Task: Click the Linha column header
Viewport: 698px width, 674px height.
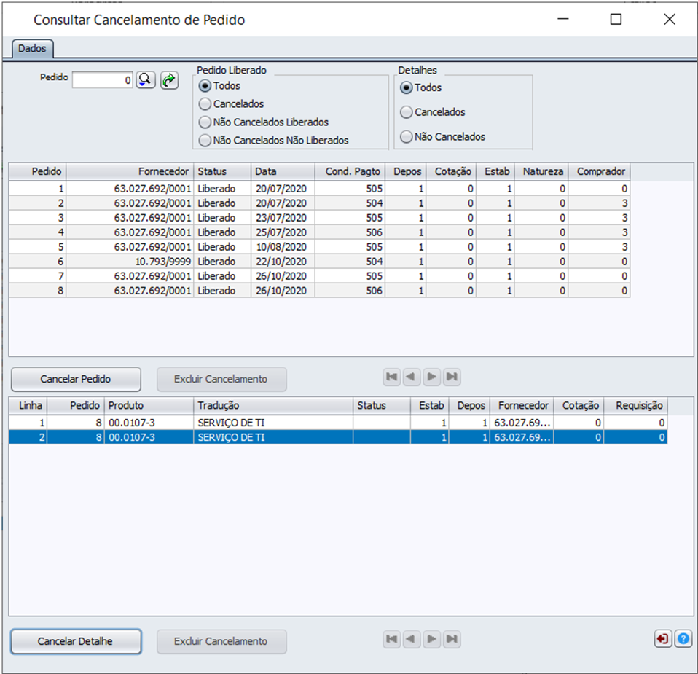Action: (x=28, y=406)
